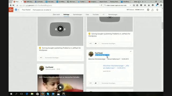Open the bookmarks list icon
172x96 pixels.
[137, 5]
